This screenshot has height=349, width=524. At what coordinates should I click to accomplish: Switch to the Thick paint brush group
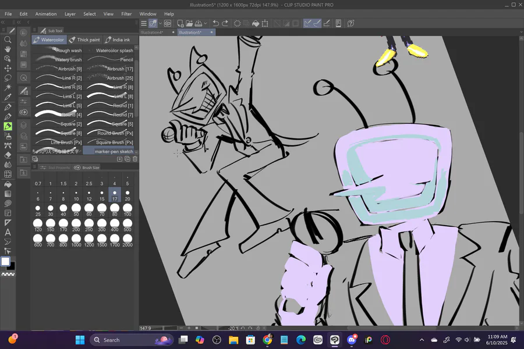[84, 40]
